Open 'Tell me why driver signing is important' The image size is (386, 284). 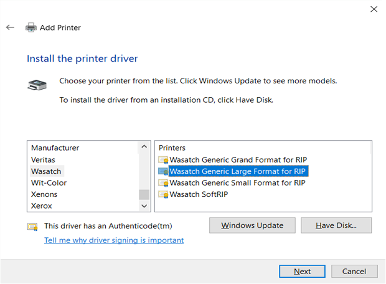pyautogui.click(x=114, y=240)
